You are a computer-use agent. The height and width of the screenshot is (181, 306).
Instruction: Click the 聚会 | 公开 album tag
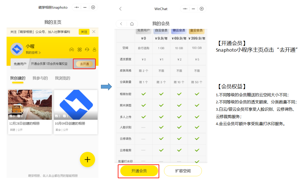(62, 130)
